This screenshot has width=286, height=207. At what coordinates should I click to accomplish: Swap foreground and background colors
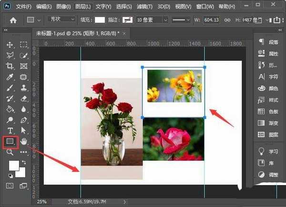(23, 163)
